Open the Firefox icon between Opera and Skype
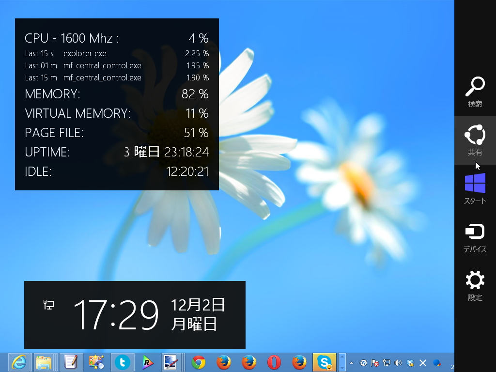This screenshot has height=372, width=496. point(299,362)
